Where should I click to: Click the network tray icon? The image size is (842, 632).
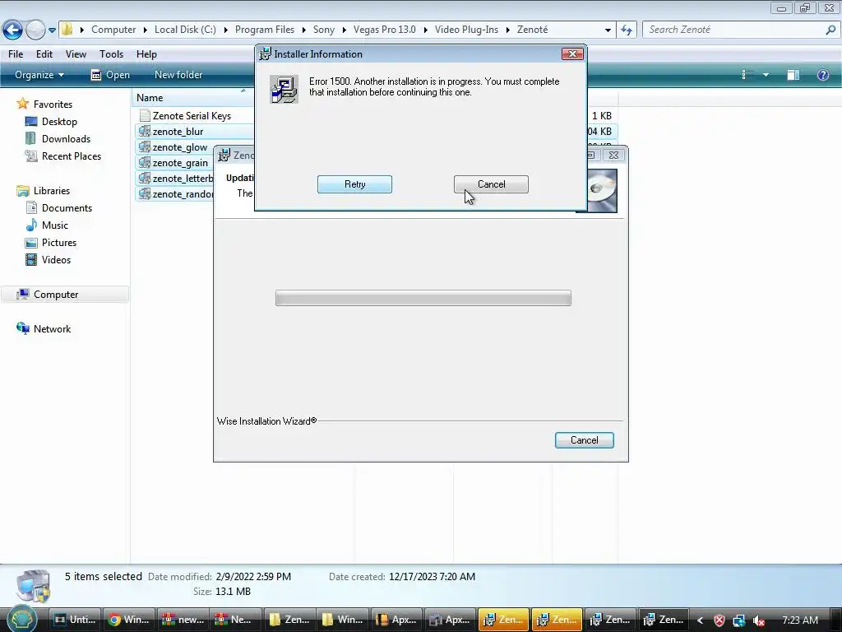point(739,620)
